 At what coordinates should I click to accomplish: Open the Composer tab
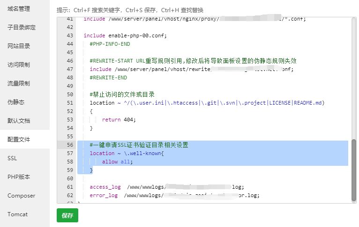[21, 196]
